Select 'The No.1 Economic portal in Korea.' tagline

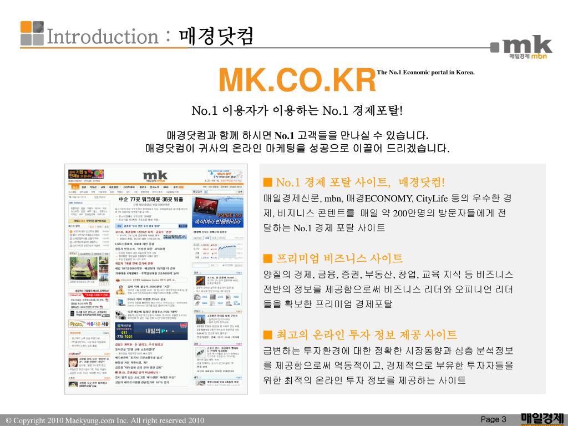[x=425, y=73]
